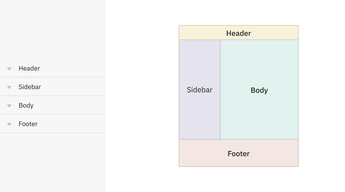Image resolution: width=345 pixels, height=192 pixels.
Task: Click empty gray panel area below the Footer row
Action: tap(53, 161)
